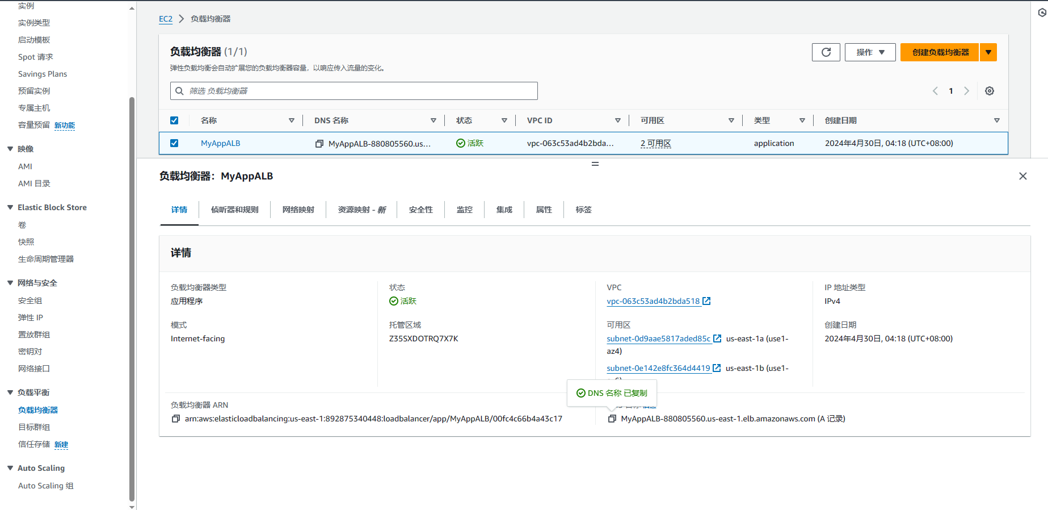
Task: Click 创建负载均衡器 button
Action: pyautogui.click(x=940, y=52)
